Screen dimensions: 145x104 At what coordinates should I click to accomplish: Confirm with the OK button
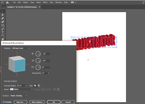click(x=54, y=102)
